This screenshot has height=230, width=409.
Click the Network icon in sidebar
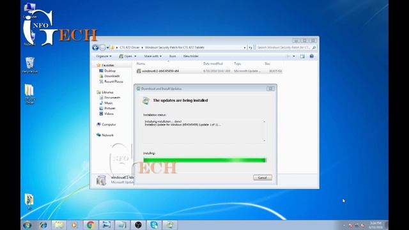(98, 135)
